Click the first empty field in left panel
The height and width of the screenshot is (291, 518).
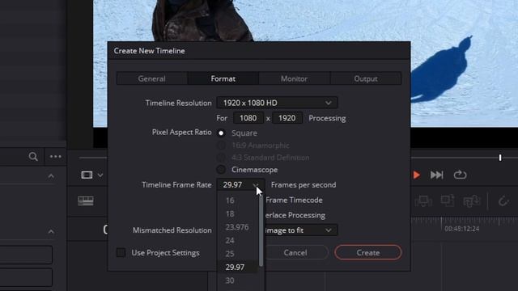pos(26,255)
